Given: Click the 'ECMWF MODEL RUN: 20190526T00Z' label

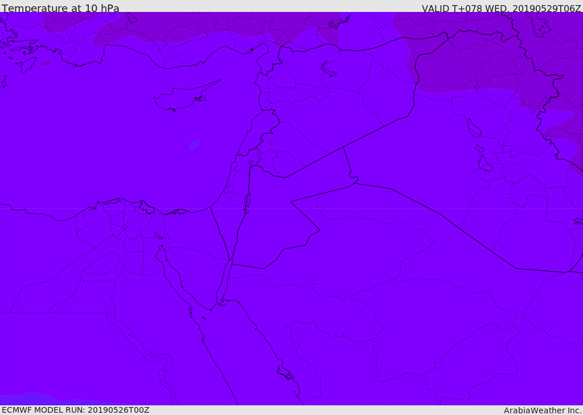Looking at the screenshot, I should click(x=76, y=410).
